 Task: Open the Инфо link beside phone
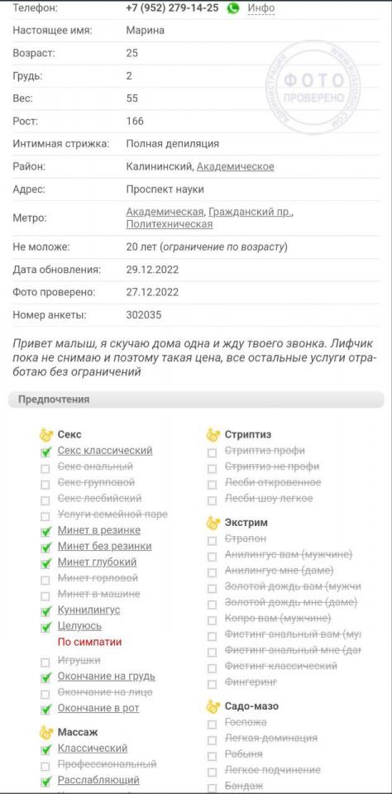(x=261, y=8)
